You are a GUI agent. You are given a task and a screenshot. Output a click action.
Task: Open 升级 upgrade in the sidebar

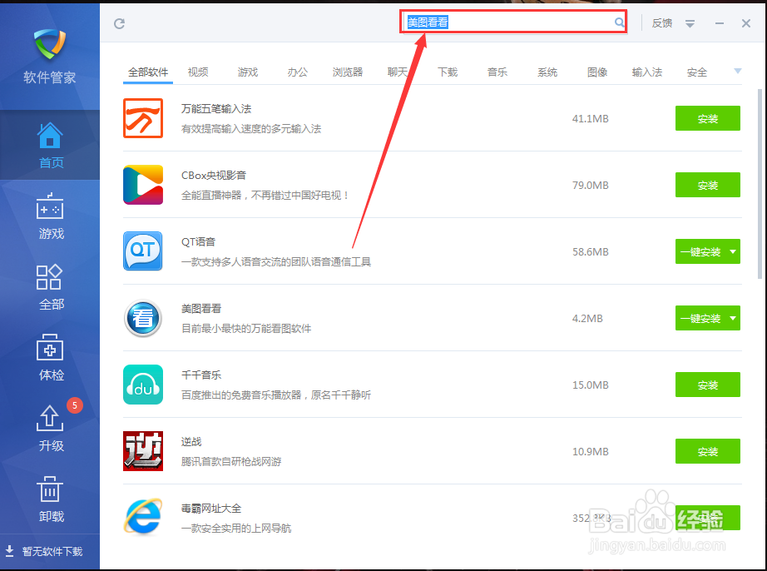pyautogui.click(x=50, y=428)
